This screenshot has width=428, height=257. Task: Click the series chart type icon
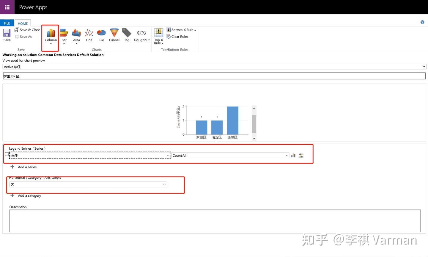(293, 155)
